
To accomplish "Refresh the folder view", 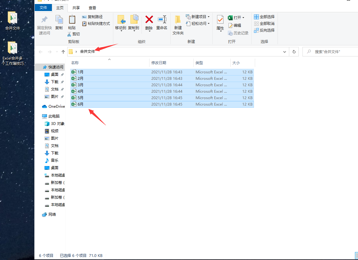I will tap(294, 52).
